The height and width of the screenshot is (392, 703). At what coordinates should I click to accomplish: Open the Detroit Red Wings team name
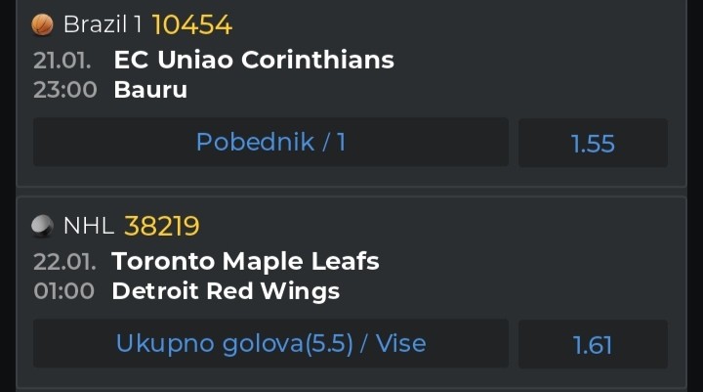[226, 291]
